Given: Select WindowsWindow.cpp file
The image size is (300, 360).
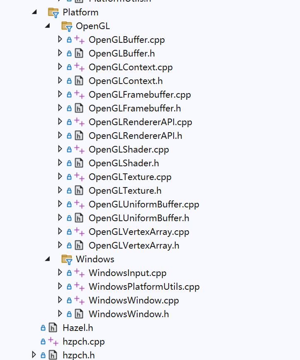Looking at the screenshot, I should 134,300.
